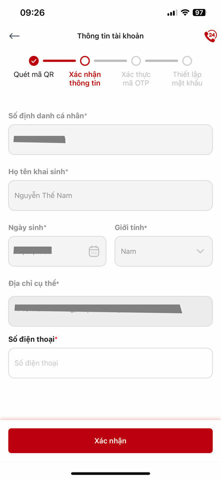Viewport: 221px width, 479px height.
Task: Tap the back arrow icon
Action: pos(14,36)
